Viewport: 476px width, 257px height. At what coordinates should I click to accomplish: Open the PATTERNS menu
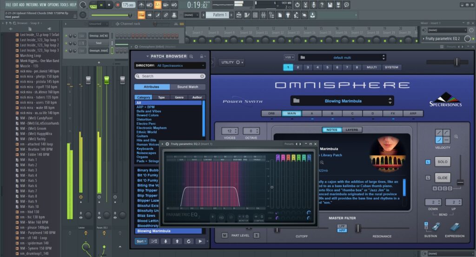(32, 5)
